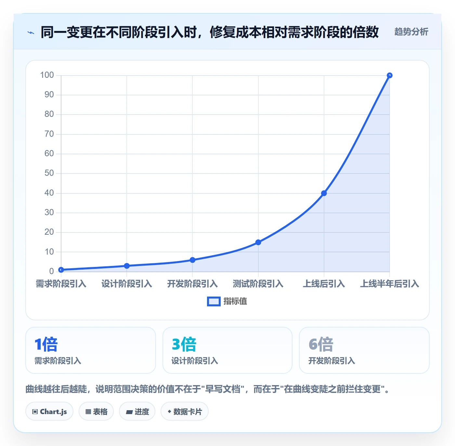Click y-axis value 50
This screenshot has height=446, width=455.
tap(49, 173)
